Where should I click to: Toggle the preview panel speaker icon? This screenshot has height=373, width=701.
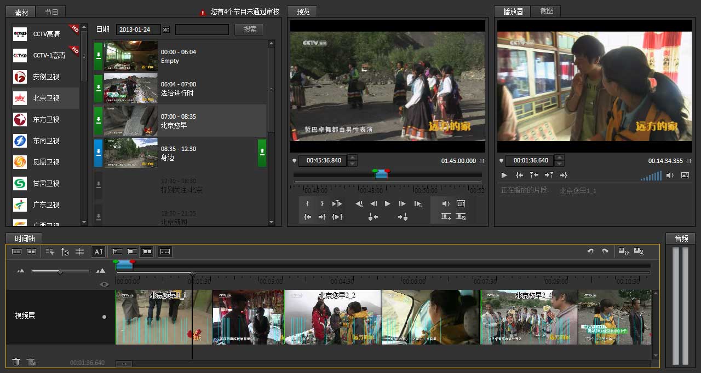[x=446, y=203]
